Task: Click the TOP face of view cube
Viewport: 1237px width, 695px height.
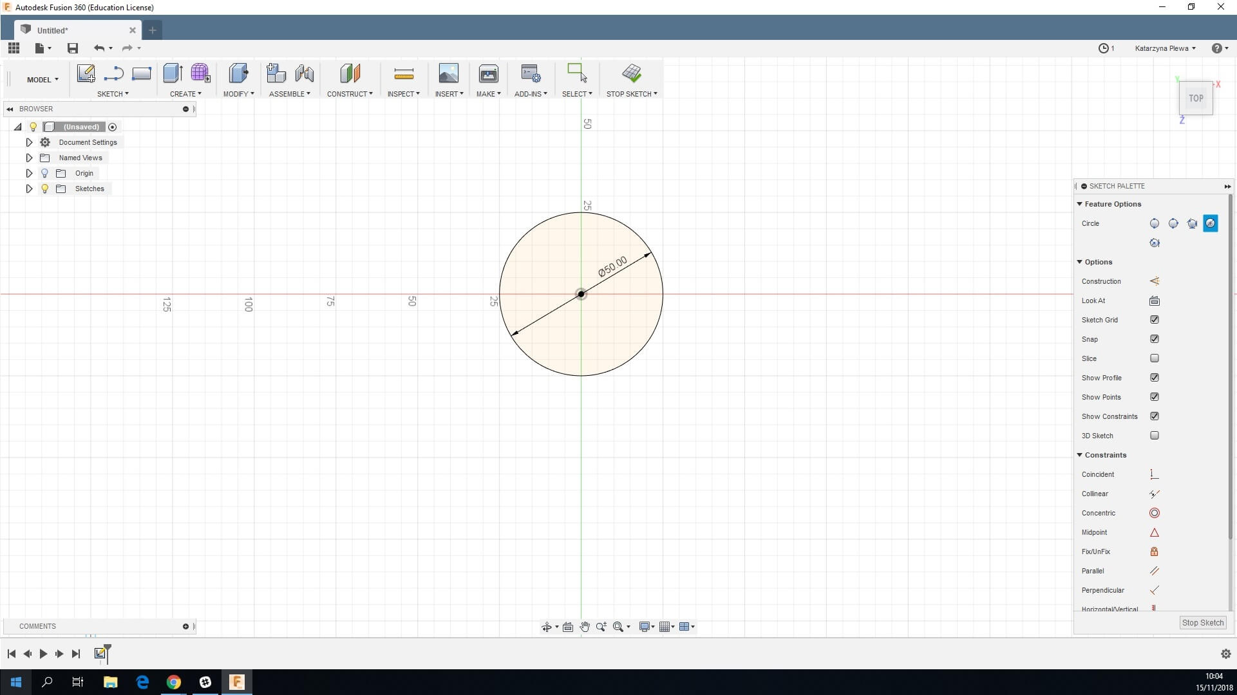Action: [x=1196, y=98]
